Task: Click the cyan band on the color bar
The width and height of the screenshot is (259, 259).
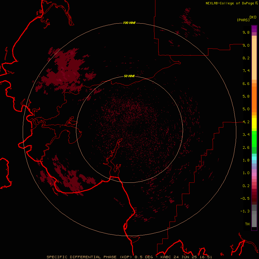Action: pos(254,158)
